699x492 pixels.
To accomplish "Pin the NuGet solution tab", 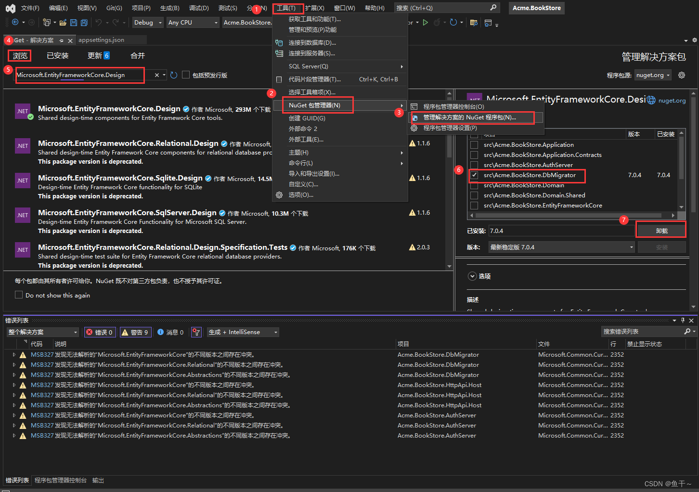I will coord(61,40).
